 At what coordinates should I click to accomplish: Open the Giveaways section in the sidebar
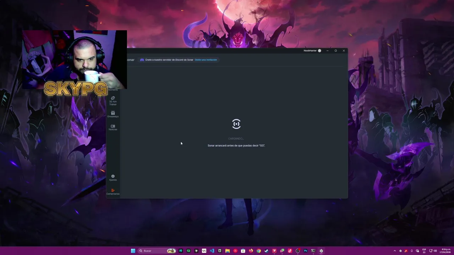pos(113,114)
